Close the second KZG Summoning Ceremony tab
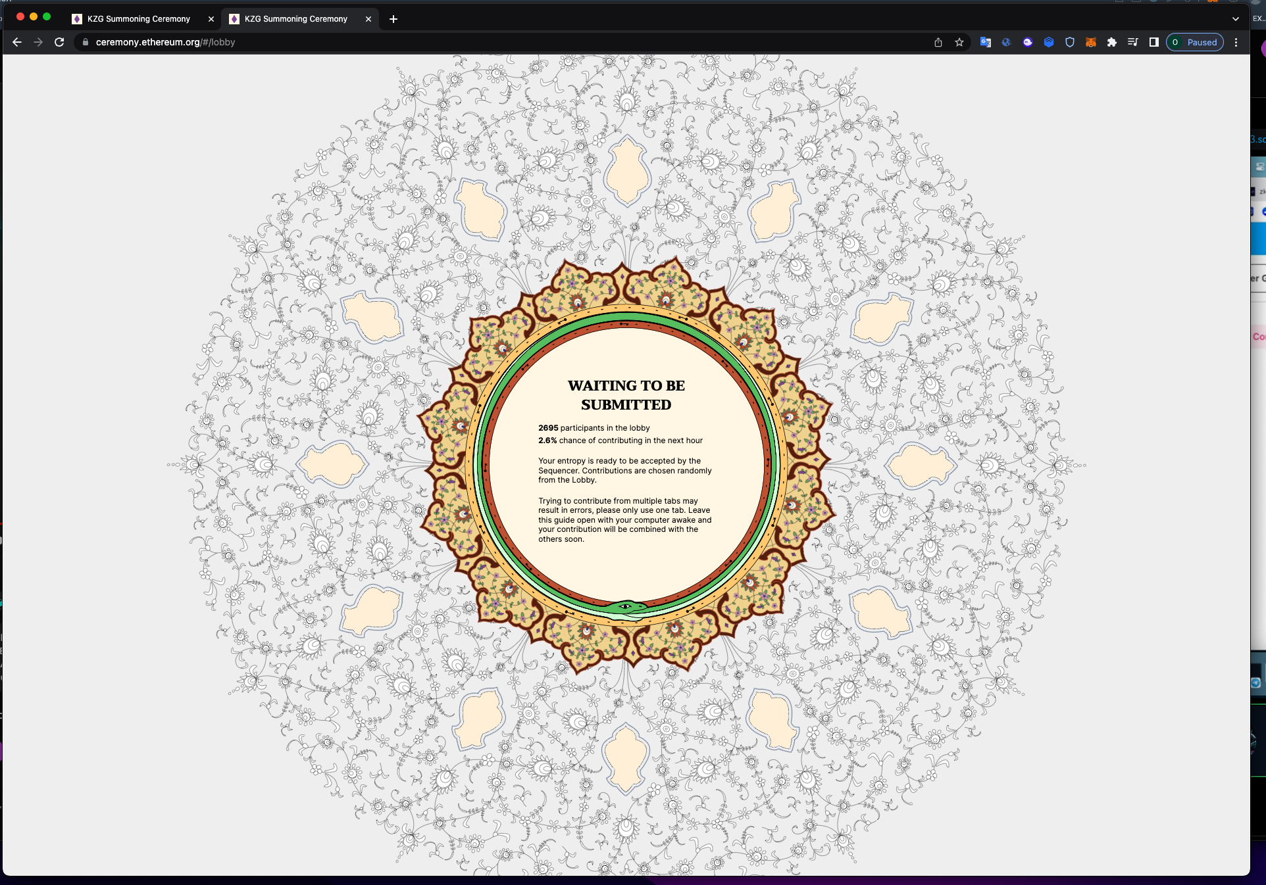Viewport: 1266px width, 885px height. tap(368, 19)
